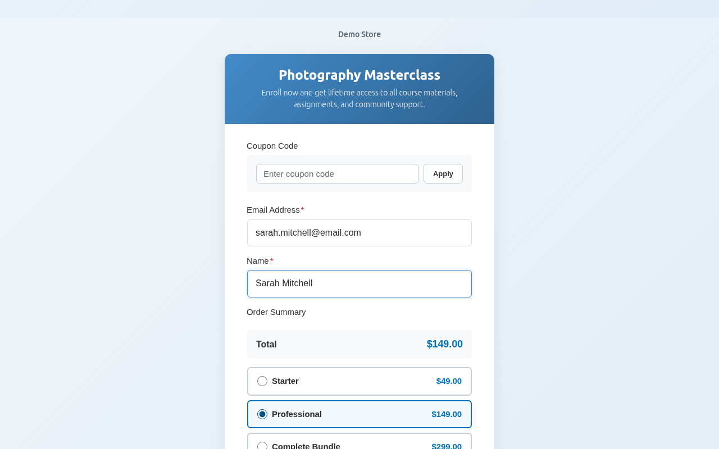This screenshot has width=719, height=449.
Task: Focus the Enter coupon code field
Action: pos(337,174)
